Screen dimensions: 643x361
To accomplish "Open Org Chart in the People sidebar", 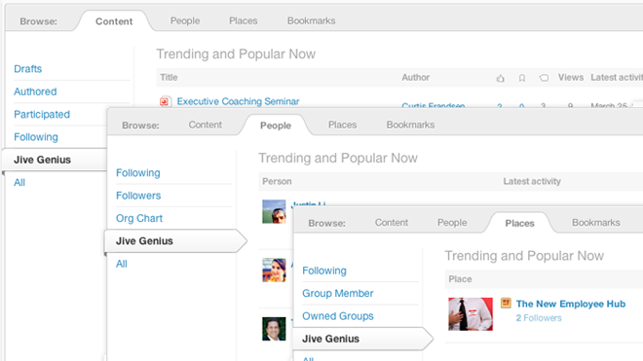I will (139, 218).
